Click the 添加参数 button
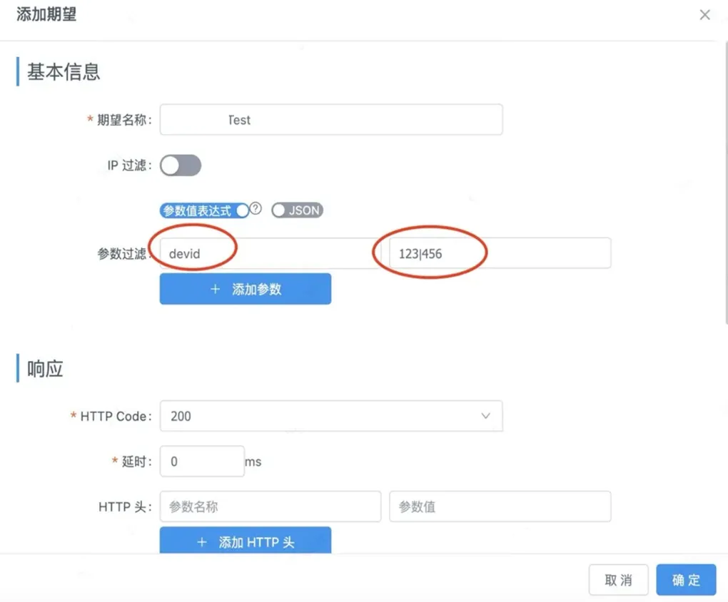Image resolution: width=728 pixels, height=602 pixels. (246, 289)
